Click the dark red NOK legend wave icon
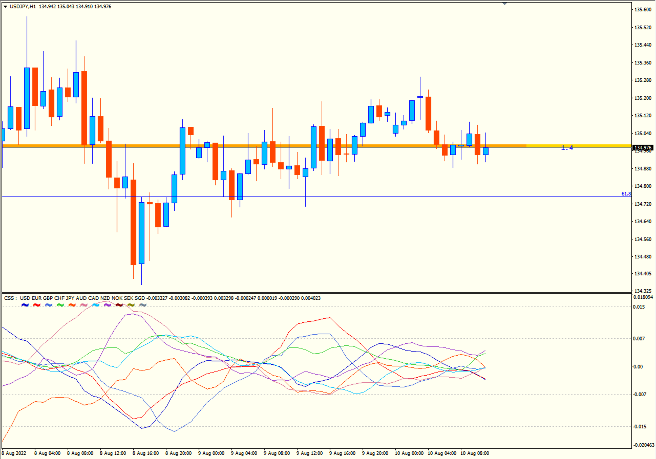The image size is (656, 459). point(119,305)
